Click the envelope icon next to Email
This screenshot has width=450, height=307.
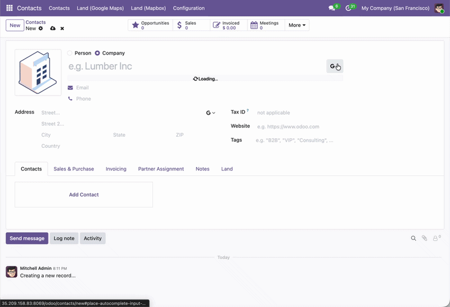point(70,88)
